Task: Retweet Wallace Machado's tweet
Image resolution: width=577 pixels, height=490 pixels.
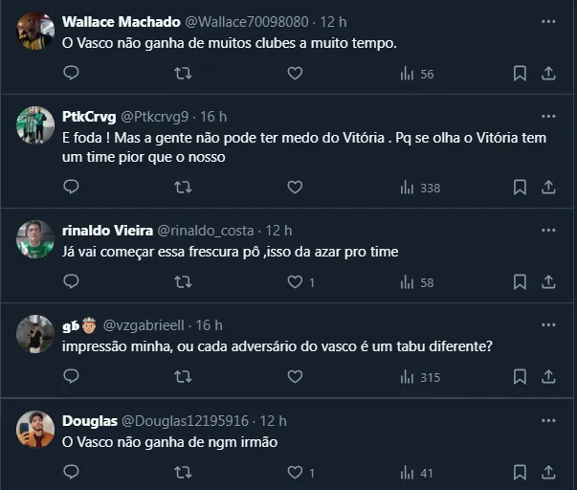Action: (183, 74)
